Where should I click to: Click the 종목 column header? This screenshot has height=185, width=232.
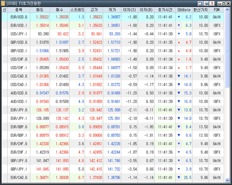(x=19, y=10)
